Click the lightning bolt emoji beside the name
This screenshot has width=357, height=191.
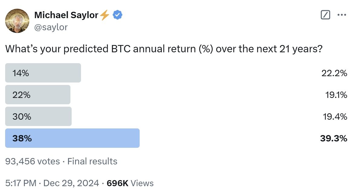tap(105, 15)
